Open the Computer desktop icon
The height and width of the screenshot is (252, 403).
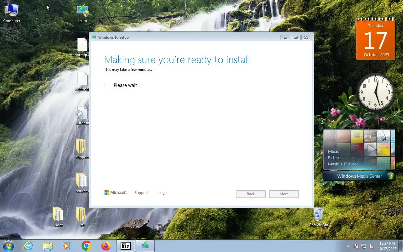[12, 13]
